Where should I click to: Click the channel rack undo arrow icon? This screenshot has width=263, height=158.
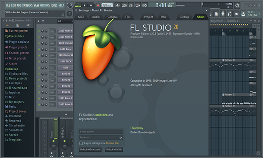click(x=43, y=21)
